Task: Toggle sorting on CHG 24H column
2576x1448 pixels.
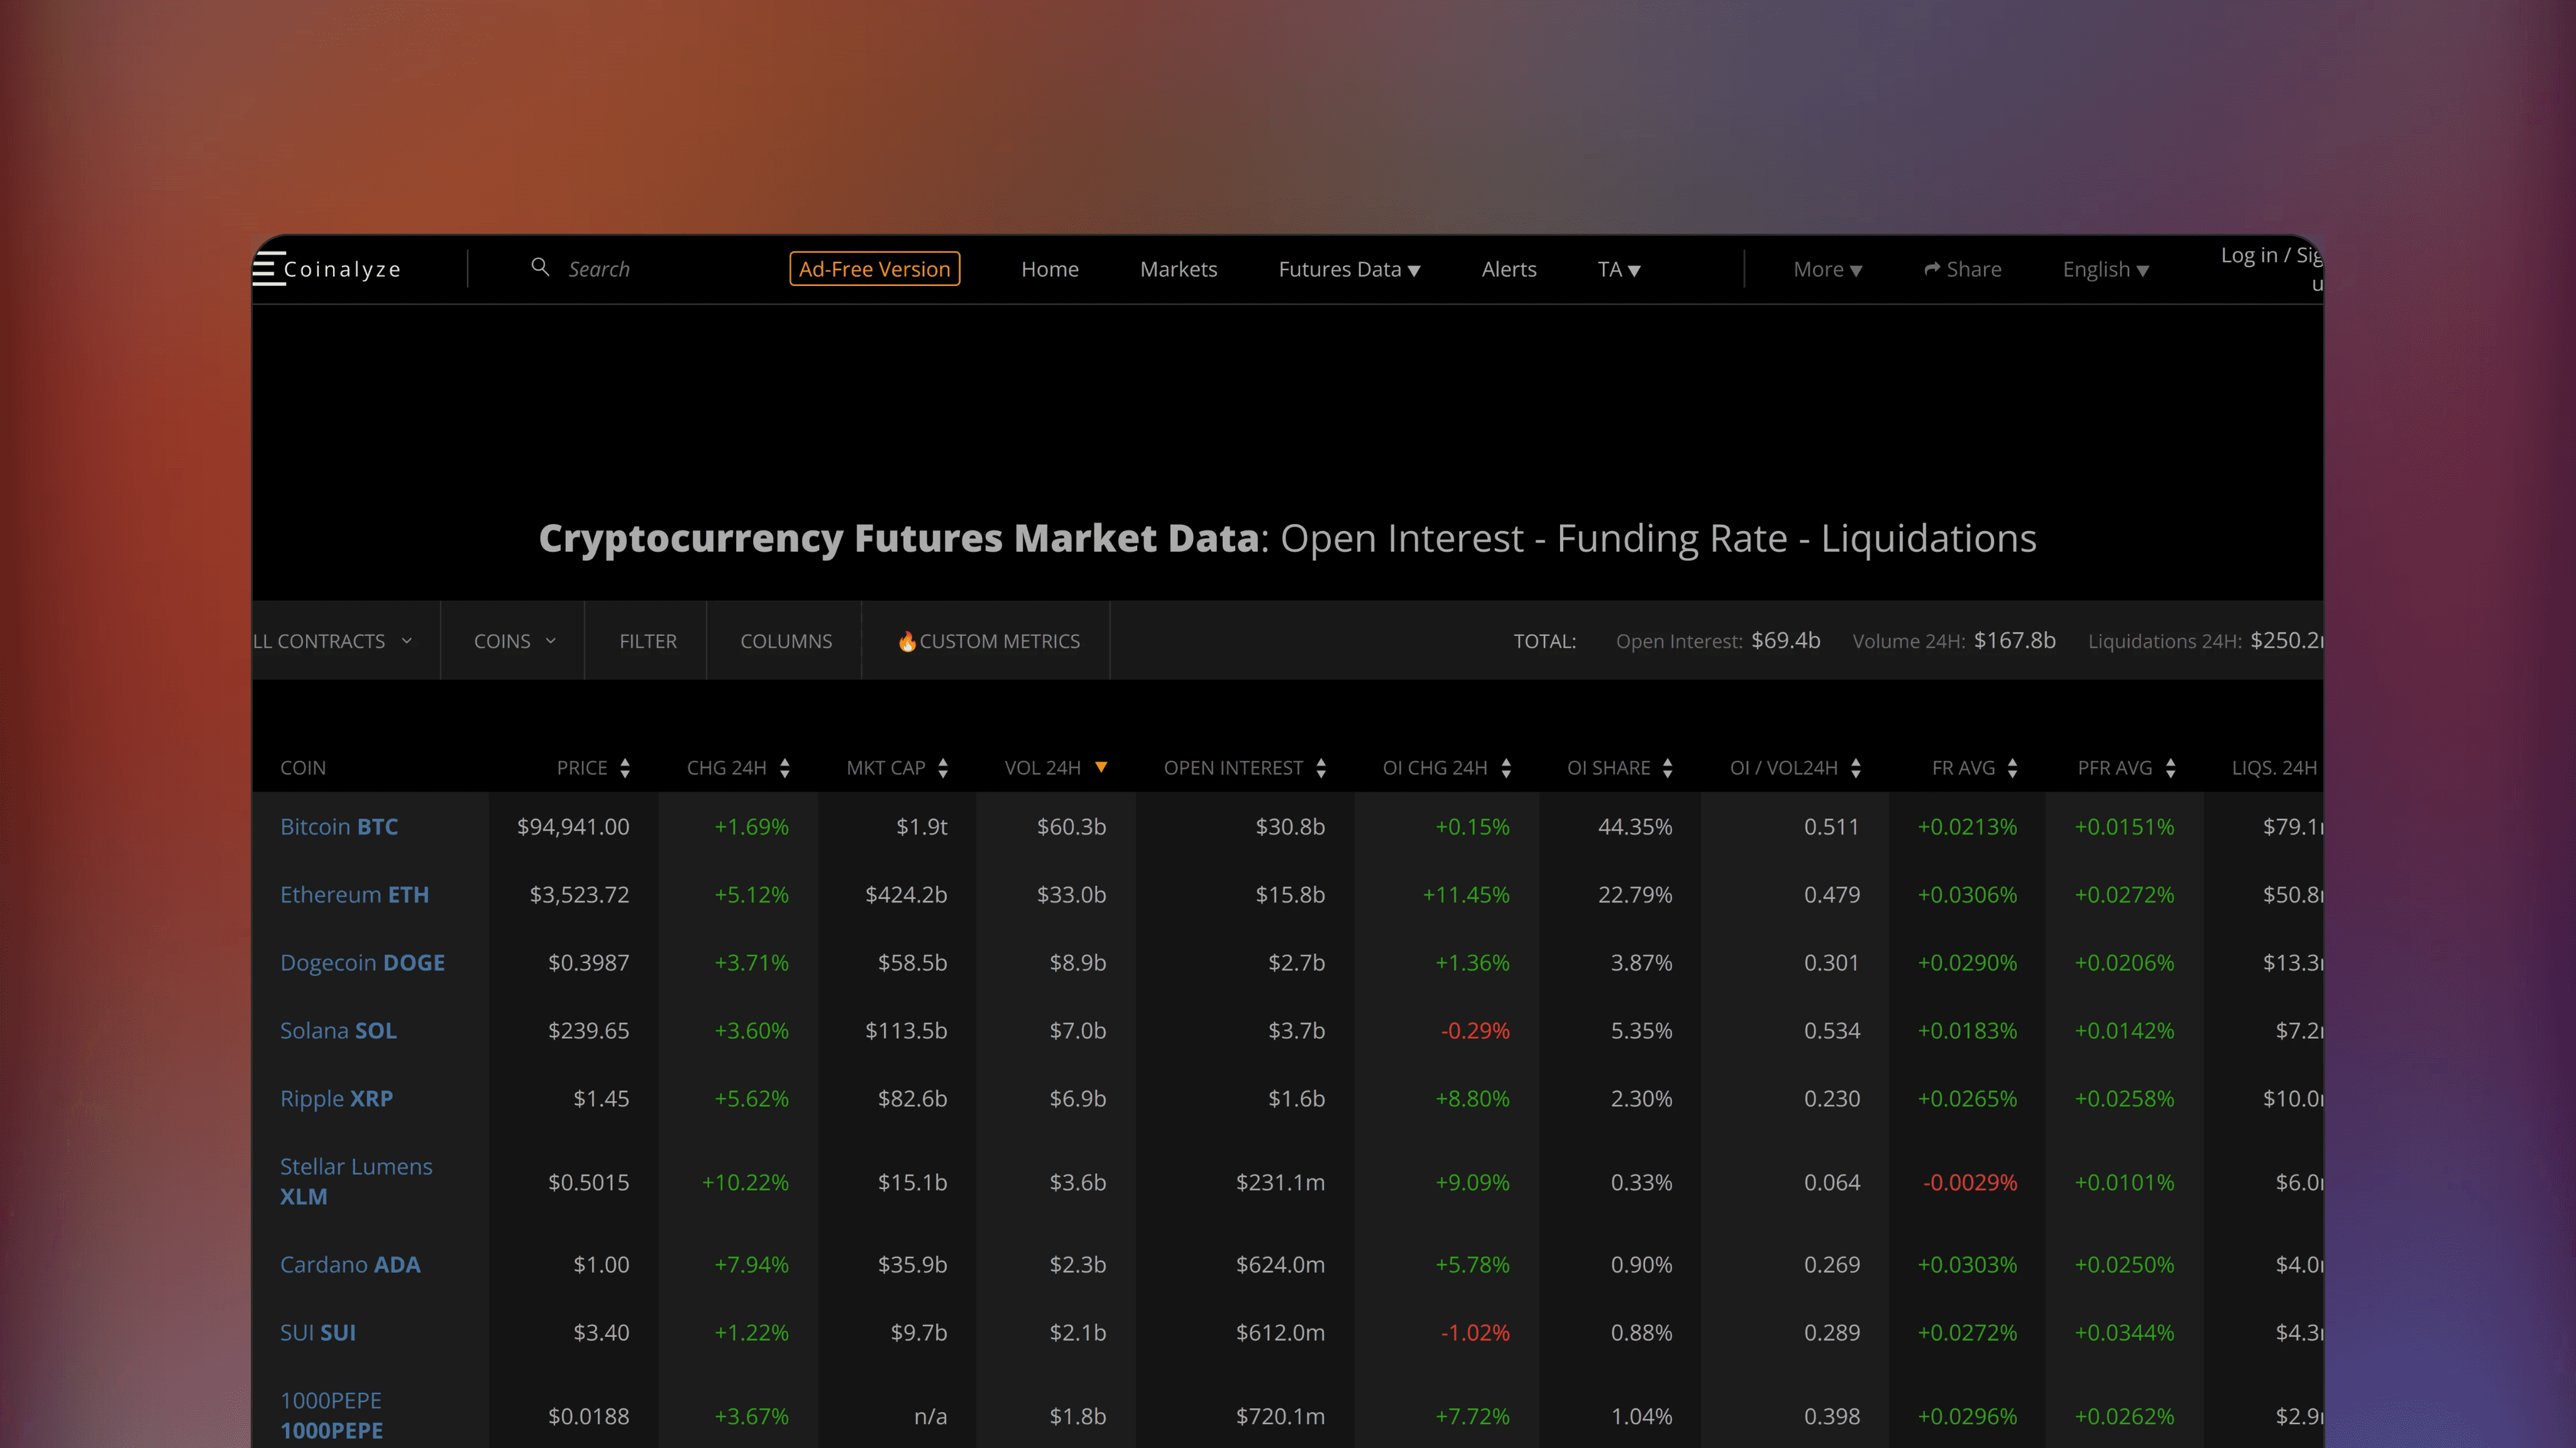Action: (x=785, y=767)
